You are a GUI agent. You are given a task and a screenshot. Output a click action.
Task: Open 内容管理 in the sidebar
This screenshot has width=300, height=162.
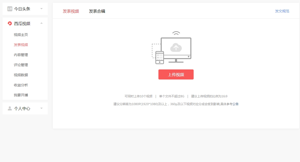point(21,55)
